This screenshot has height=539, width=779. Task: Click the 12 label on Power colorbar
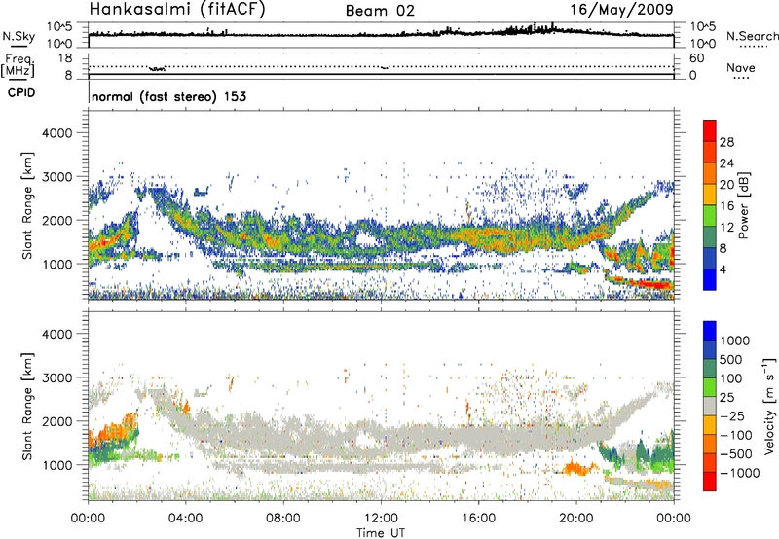pos(726,228)
